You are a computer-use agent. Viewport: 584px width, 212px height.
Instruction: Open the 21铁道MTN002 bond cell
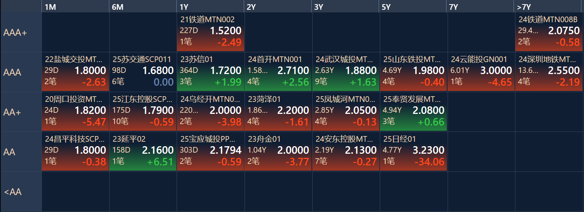[x=211, y=32]
